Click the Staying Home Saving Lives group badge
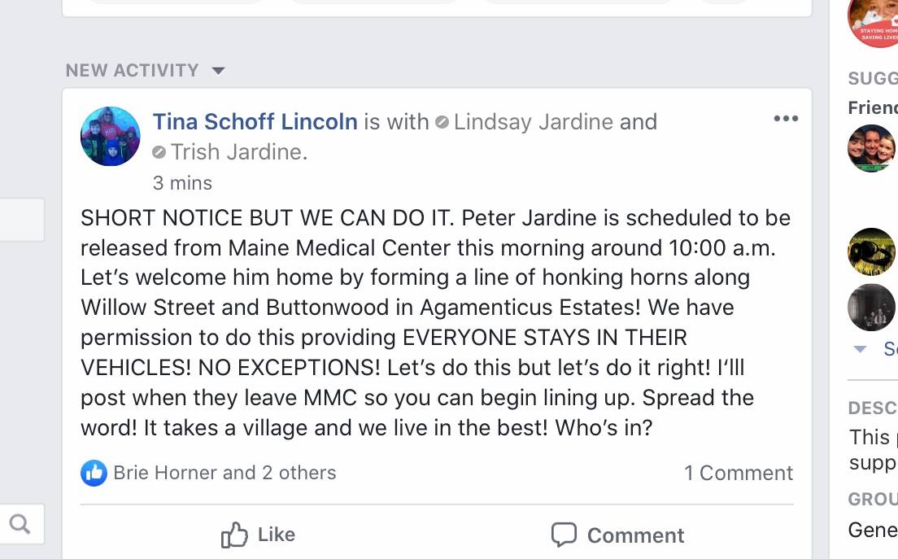The width and height of the screenshot is (898, 559). pos(874,22)
